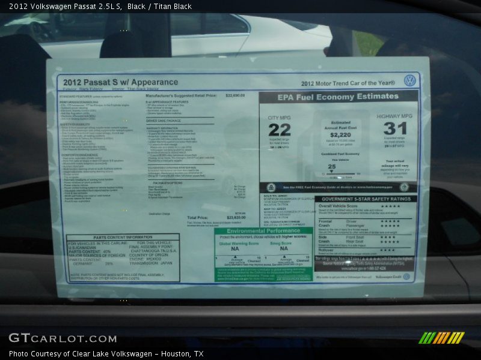Click the 'Global Warming Score' label

[239, 244]
